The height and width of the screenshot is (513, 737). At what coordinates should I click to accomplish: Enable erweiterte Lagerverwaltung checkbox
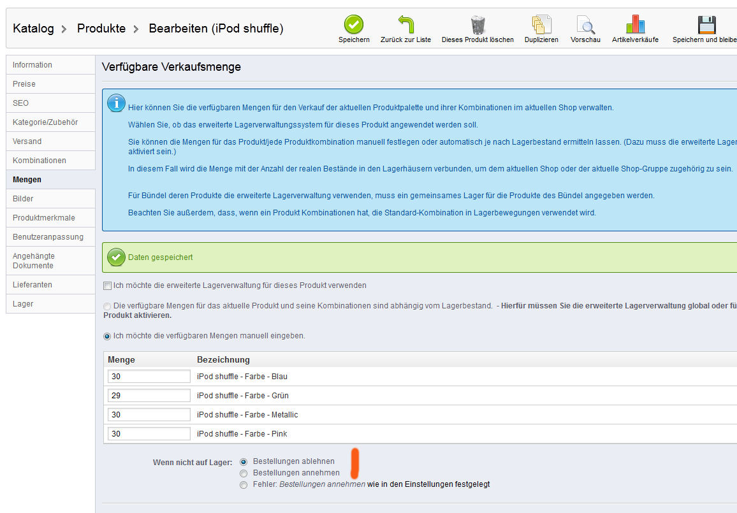(107, 285)
